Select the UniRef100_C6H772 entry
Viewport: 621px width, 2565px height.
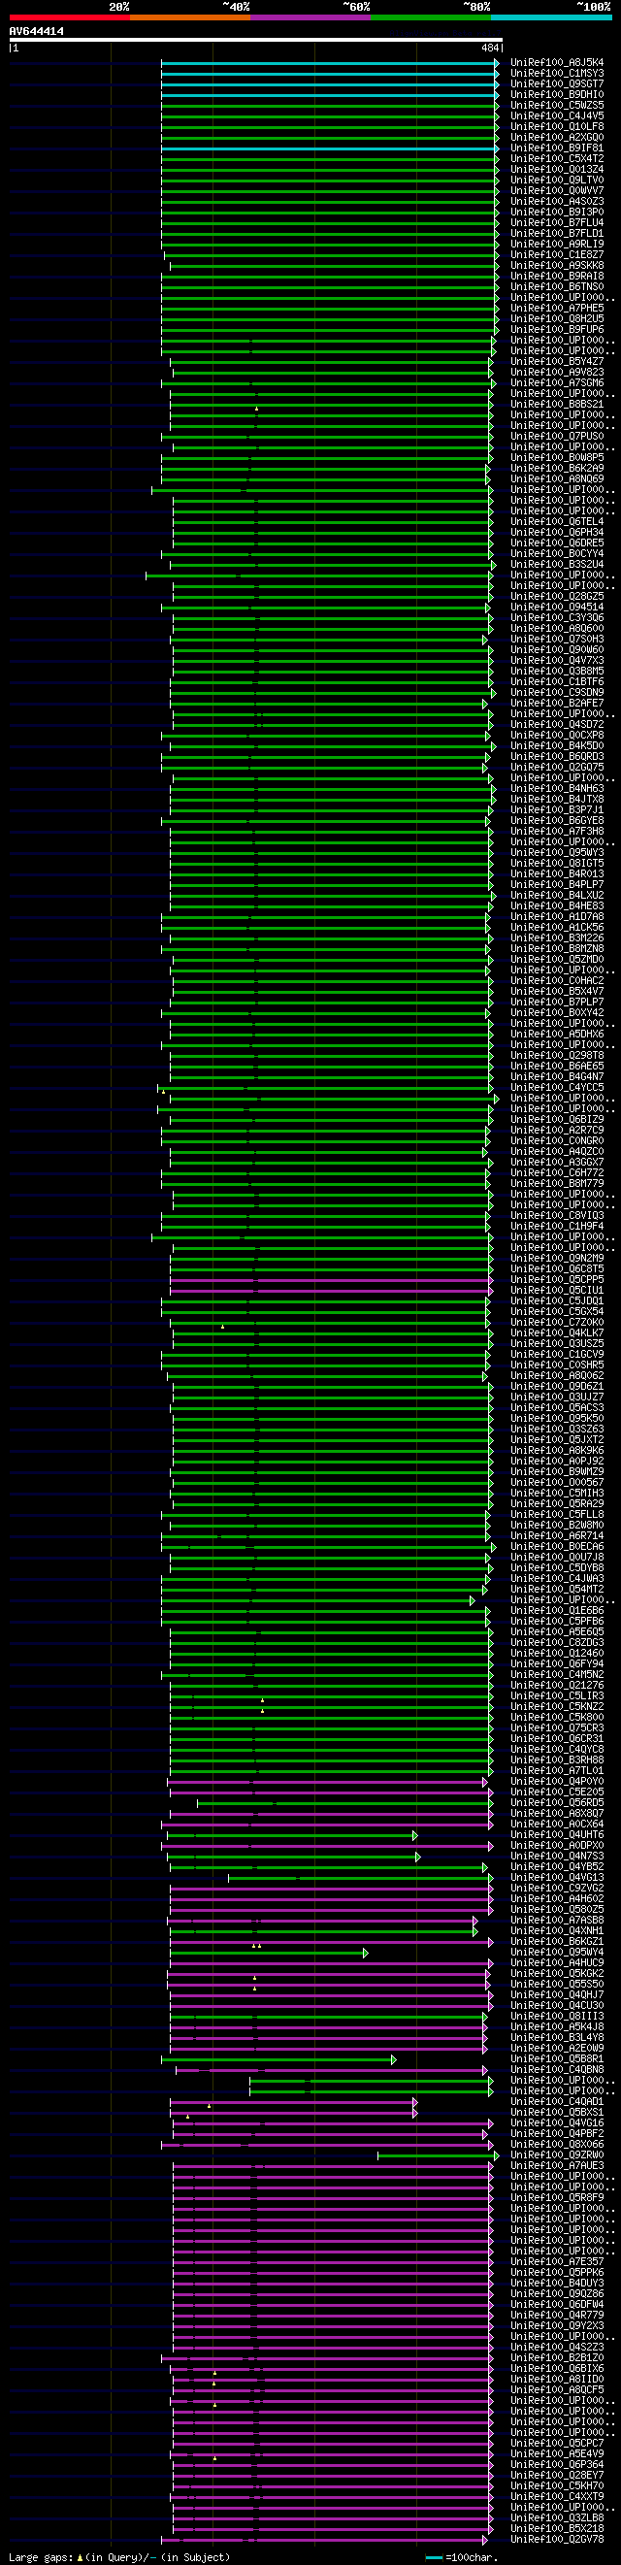click(557, 1173)
